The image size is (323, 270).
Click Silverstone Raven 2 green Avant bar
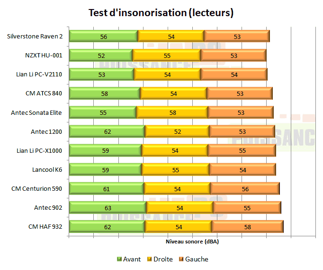pyautogui.click(x=103, y=36)
